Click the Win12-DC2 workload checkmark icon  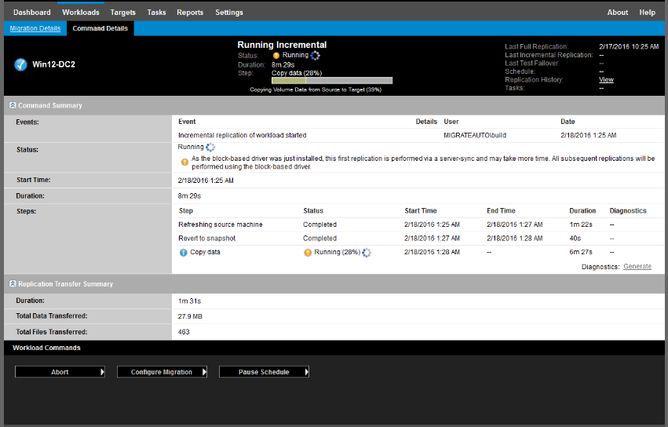point(21,64)
